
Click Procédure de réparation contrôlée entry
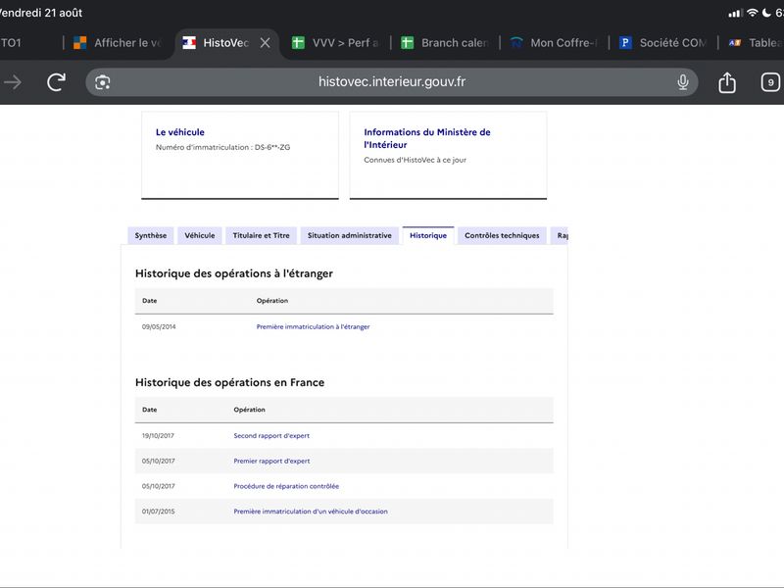pos(286,486)
